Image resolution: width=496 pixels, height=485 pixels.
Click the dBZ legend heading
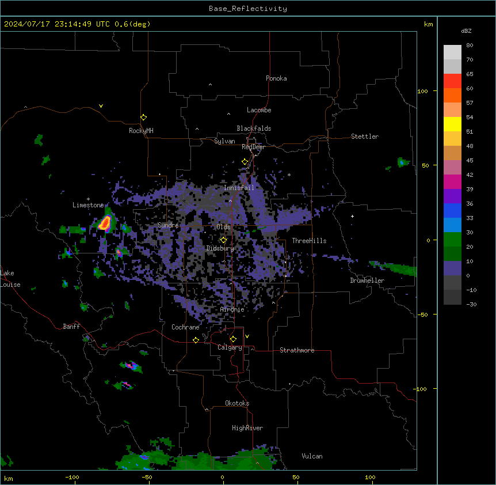pyautogui.click(x=466, y=31)
